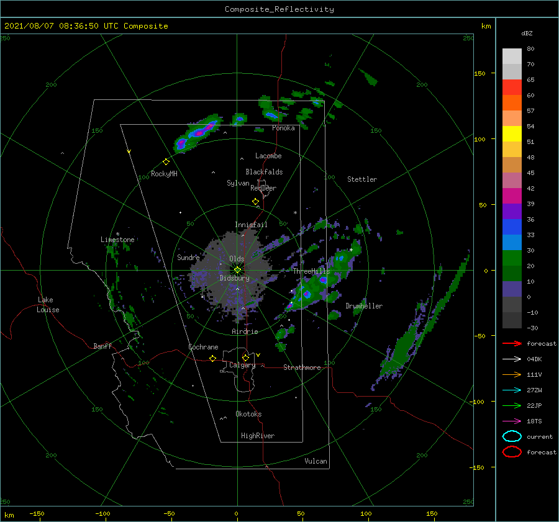Pick the lightest gray swatch atop dBZ scale

click(512, 56)
